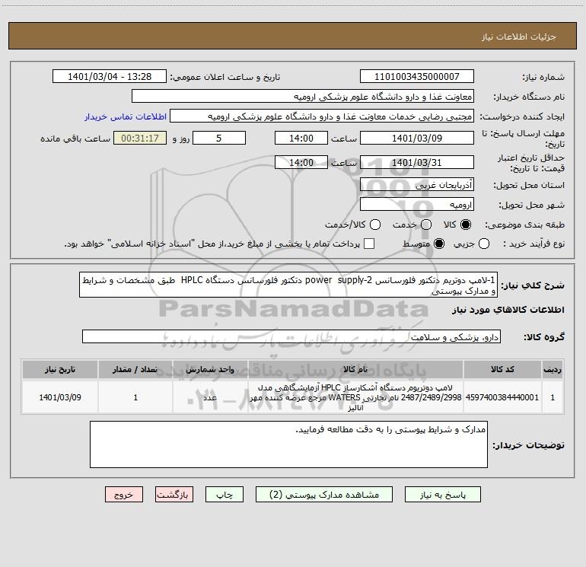Screen dimensions: 586x567
Task: Click the response deadline date 1401/03/09 field
Action: [x=417, y=138]
